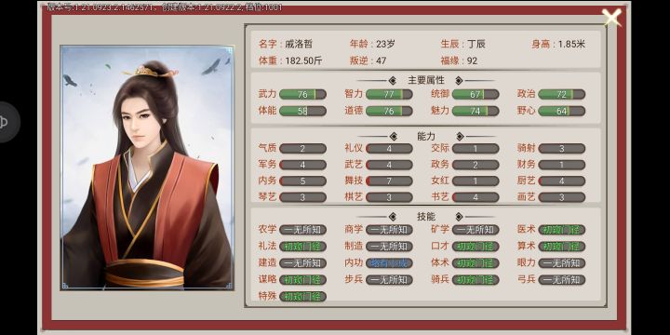This screenshot has width=670, height=335.
Task: Click the 商学 skill level badge
Action: (x=389, y=230)
